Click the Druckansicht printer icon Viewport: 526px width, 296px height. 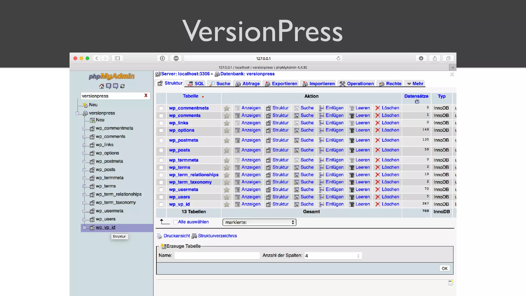[x=159, y=236]
